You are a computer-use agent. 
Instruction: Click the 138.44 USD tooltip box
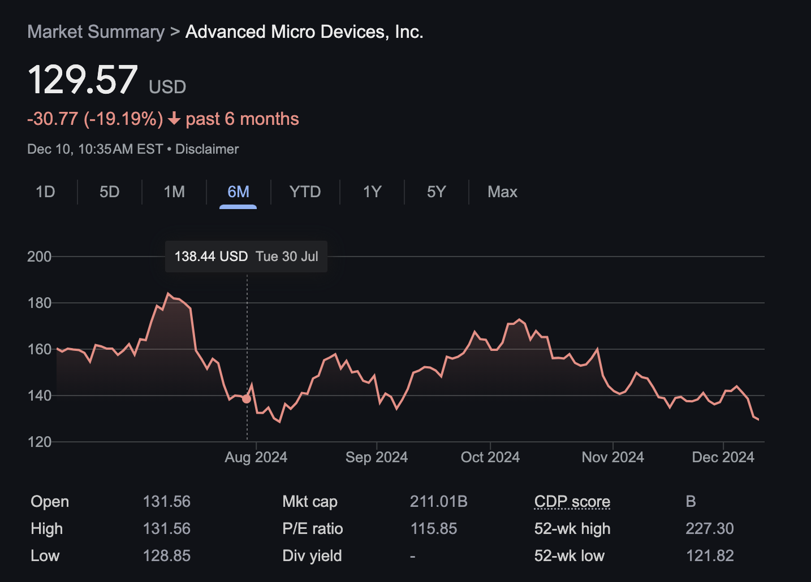(246, 257)
